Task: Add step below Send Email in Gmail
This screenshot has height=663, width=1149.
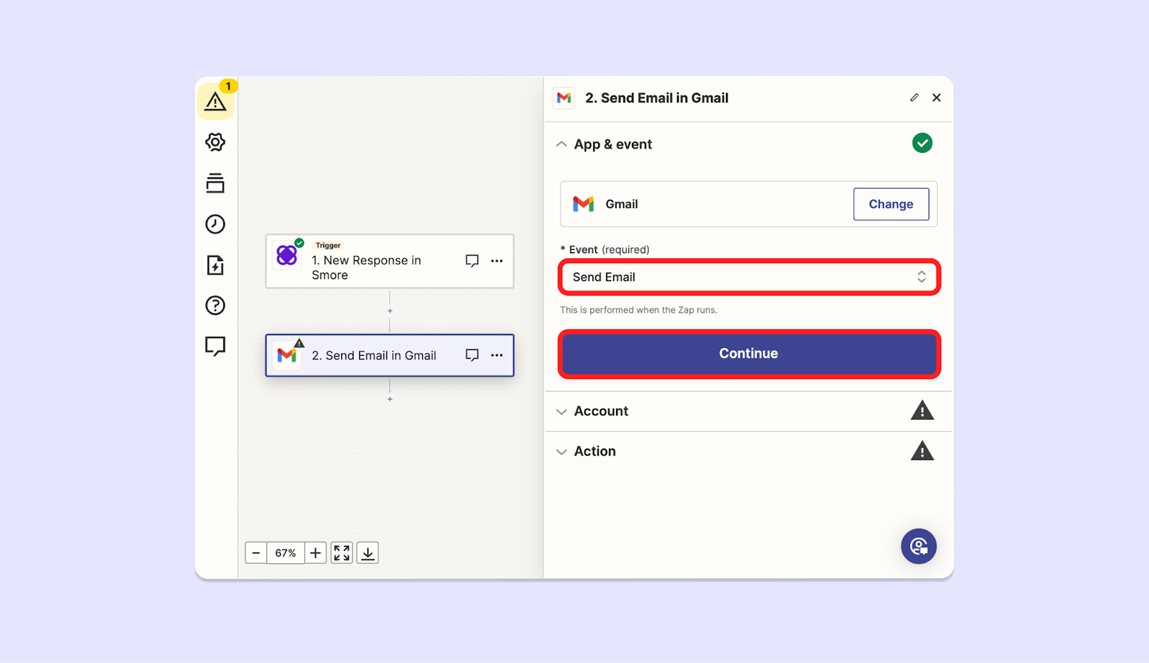Action: tap(390, 399)
